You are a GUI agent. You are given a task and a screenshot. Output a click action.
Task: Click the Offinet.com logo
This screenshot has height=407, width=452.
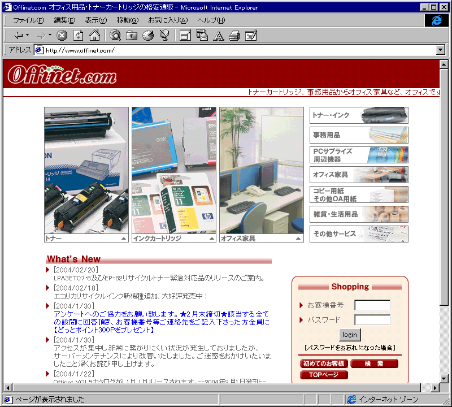[x=62, y=75]
